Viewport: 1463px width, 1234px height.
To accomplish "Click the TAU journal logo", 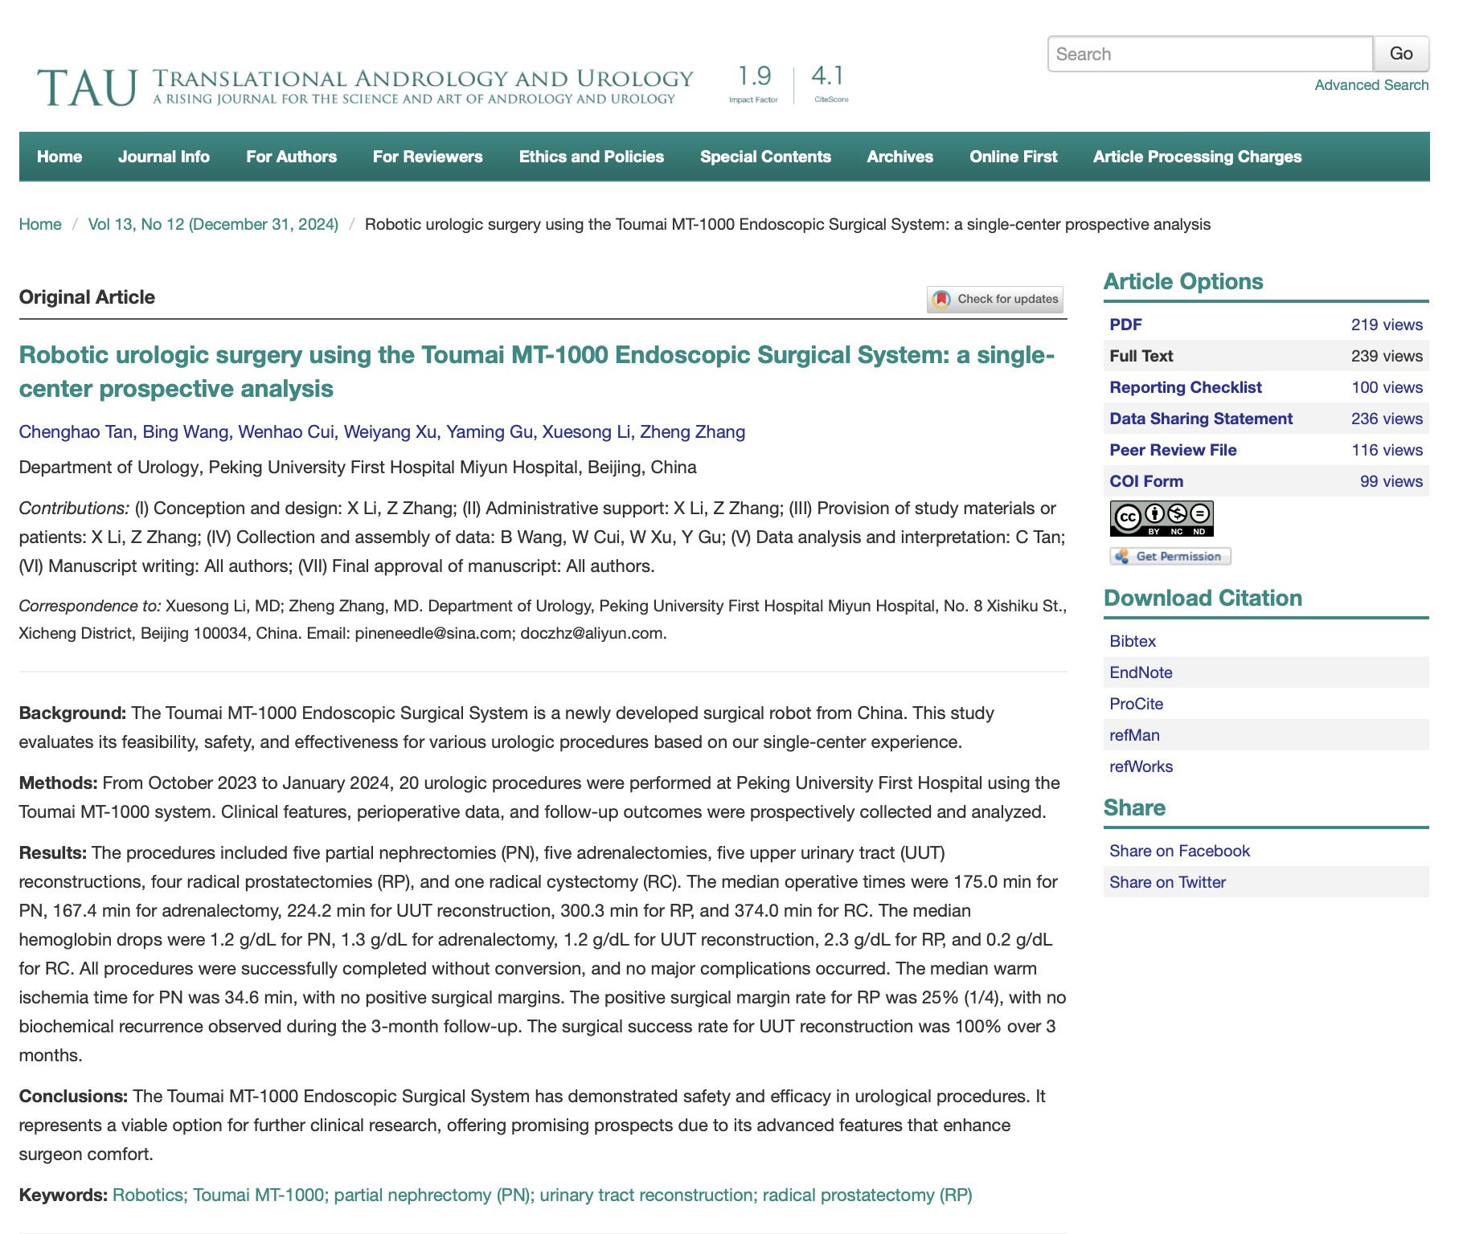I will [87, 87].
